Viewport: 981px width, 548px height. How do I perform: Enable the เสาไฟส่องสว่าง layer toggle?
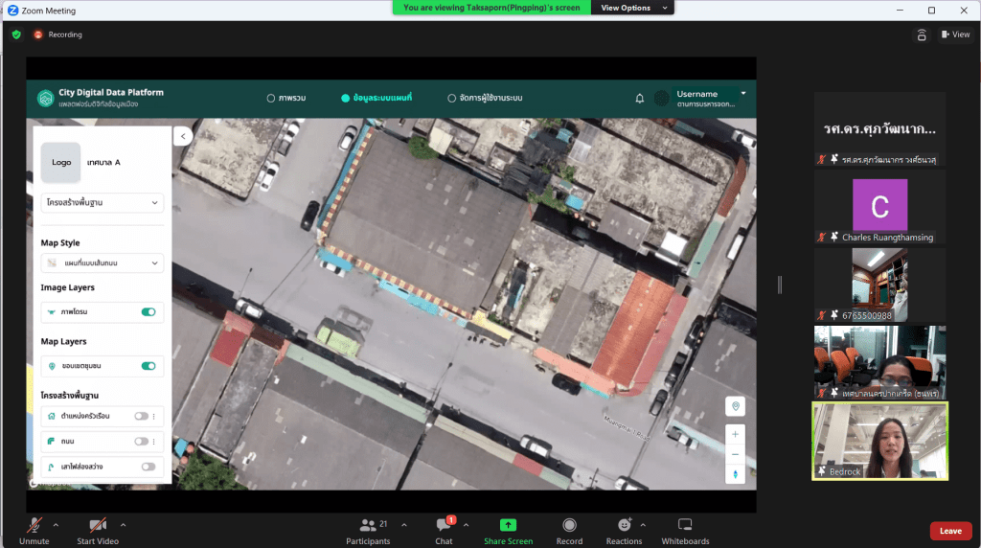tap(148, 467)
